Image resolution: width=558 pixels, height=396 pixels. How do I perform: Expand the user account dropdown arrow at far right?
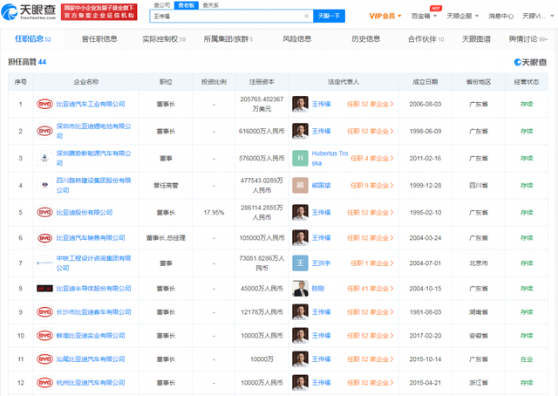point(552,16)
